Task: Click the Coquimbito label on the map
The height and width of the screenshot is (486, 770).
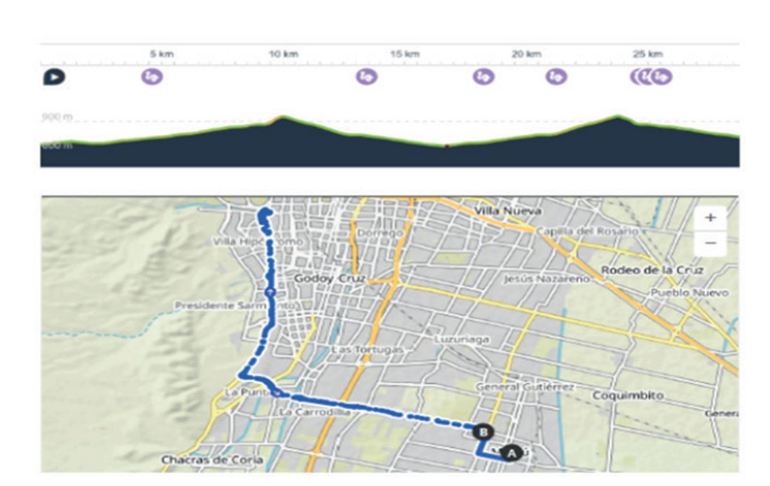Action: [x=628, y=396]
